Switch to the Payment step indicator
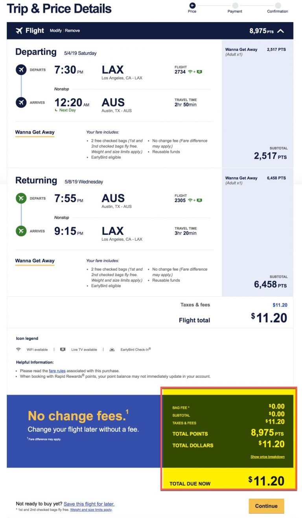 pyautogui.click(x=235, y=6)
